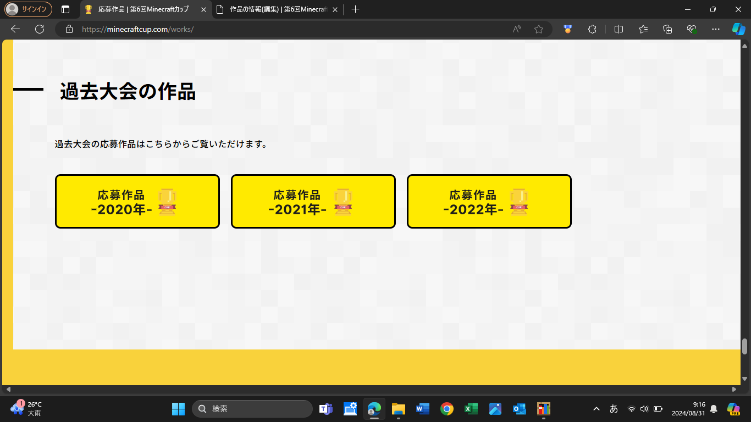
Task: Open Excel from the taskbar
Action: pos(471,409)
